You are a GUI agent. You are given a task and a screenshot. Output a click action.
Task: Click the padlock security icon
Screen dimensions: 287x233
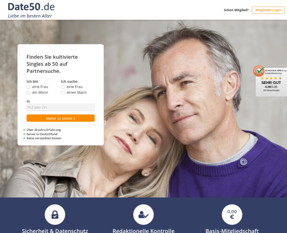coord(55,214)
